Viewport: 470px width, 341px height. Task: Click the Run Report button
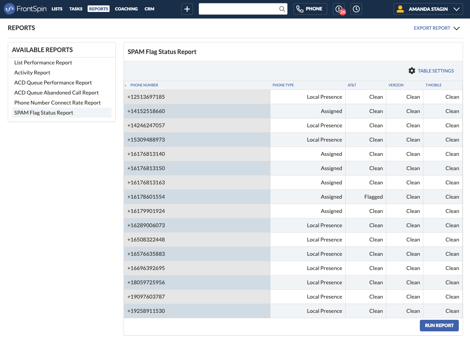tap(439, 326)
